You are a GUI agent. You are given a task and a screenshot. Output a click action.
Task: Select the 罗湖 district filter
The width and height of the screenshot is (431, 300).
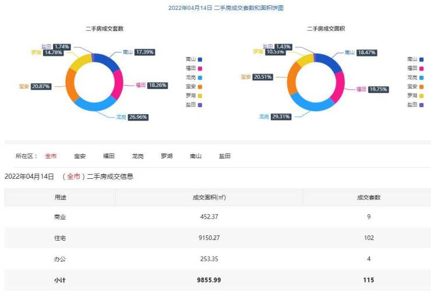click(167, 156)
